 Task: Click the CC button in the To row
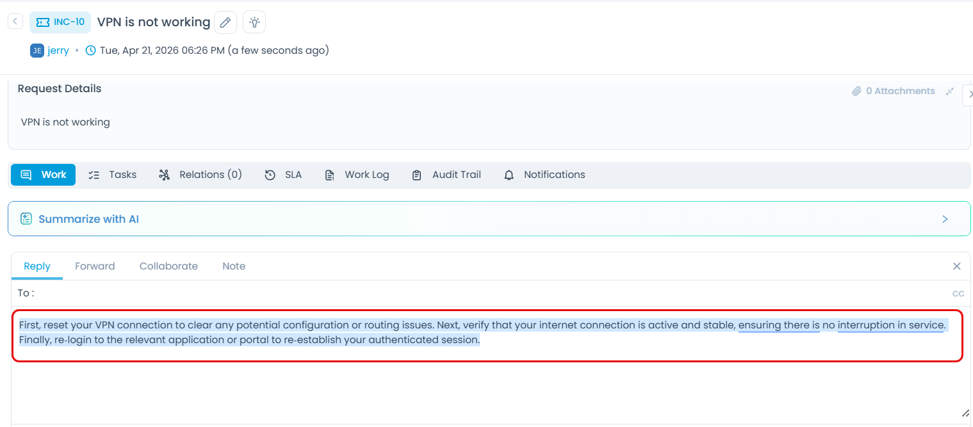(x=958, y=294)
